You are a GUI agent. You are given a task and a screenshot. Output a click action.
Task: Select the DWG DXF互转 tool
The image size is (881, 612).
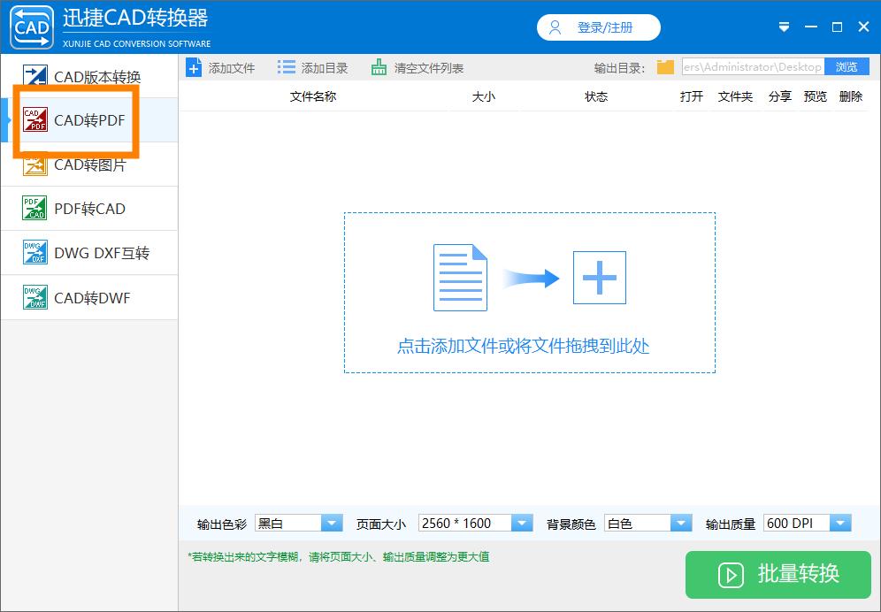coord(88,253)
